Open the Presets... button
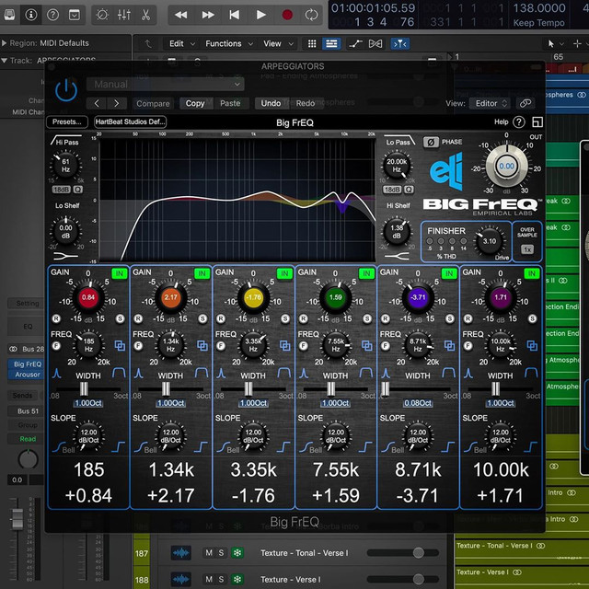This screenshot has width=589, height=589. coord(67,121)
